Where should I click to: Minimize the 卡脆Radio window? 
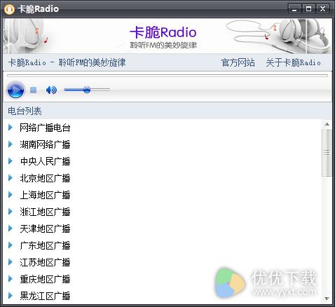(x=294, y=9)
